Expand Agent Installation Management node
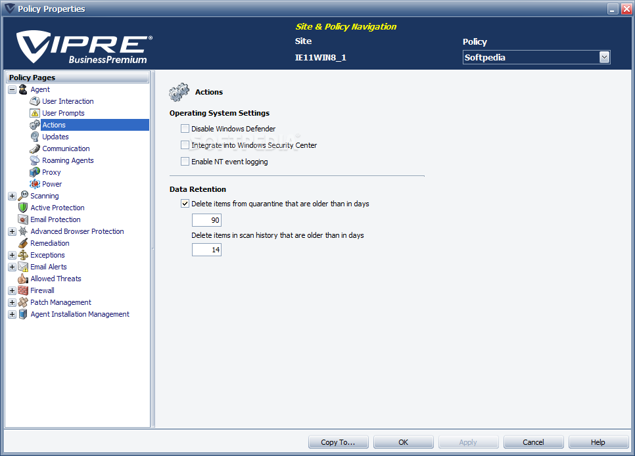Viewport: 635px width, 456px height. point(12,314)
